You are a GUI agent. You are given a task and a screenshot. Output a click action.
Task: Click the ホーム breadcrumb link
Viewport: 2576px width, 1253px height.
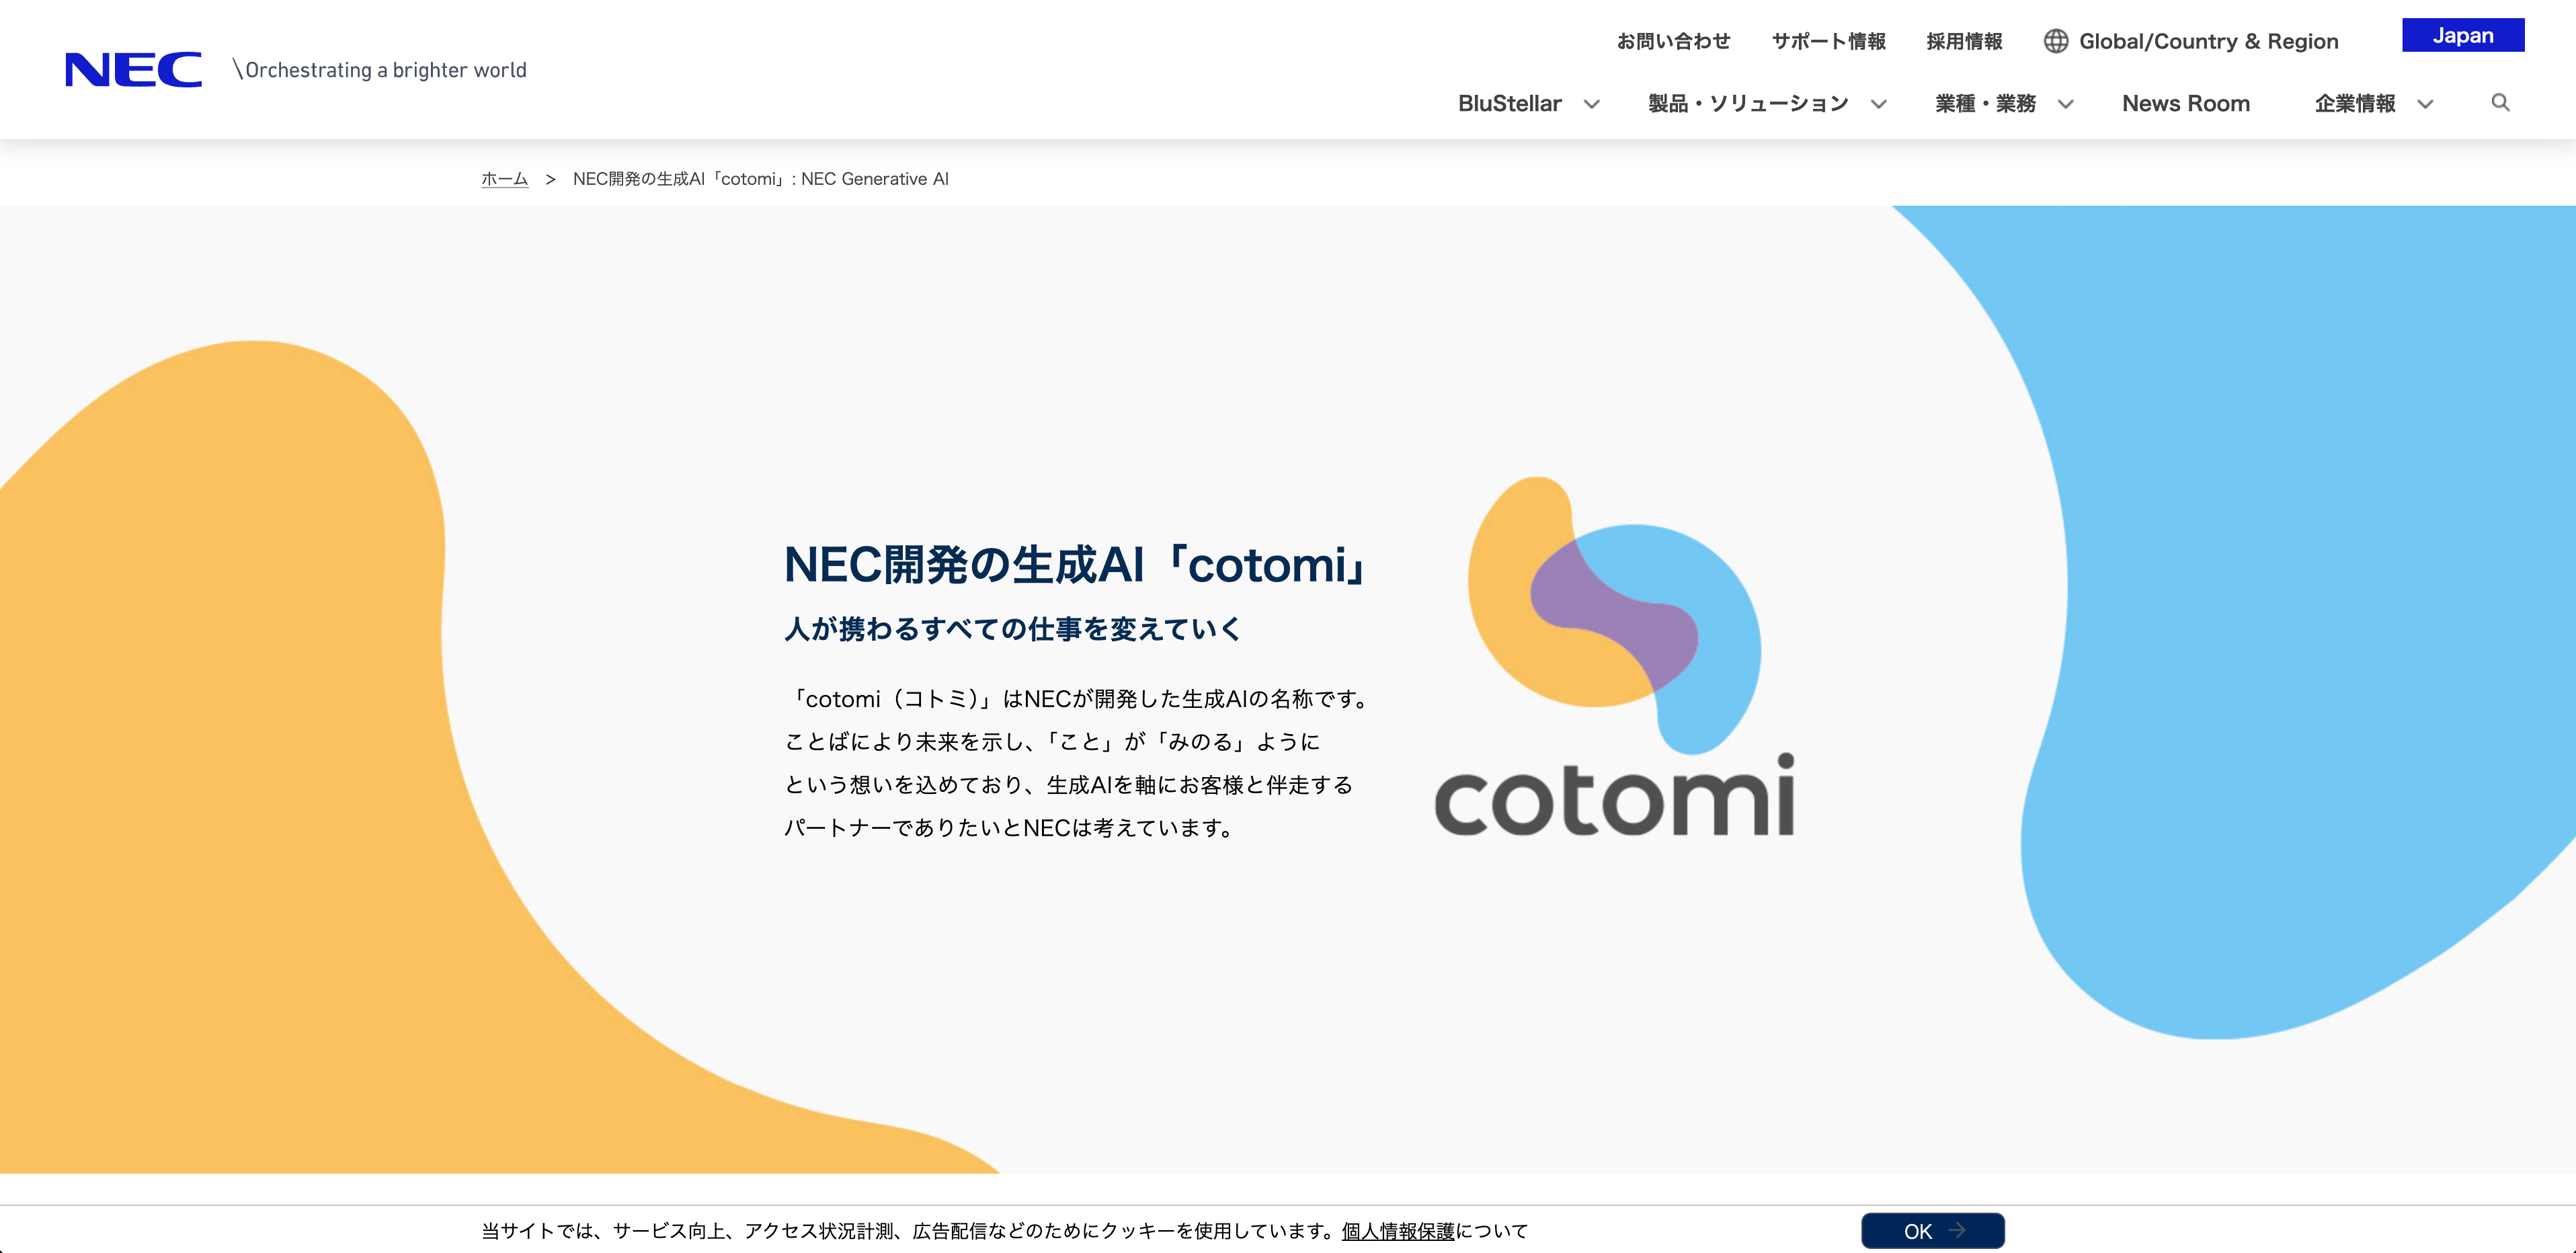tap(504, 179)
